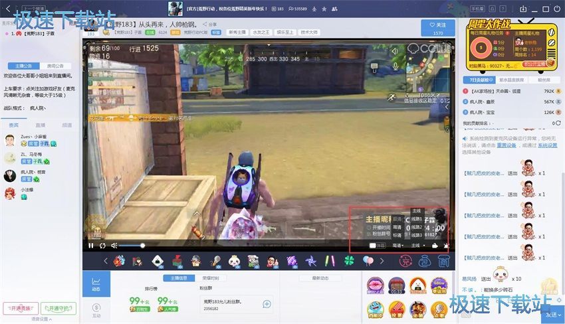The width and height of the screenshot is (565, 324).
Task: Open the treasure chest timer badge
Action: (396, 285)
